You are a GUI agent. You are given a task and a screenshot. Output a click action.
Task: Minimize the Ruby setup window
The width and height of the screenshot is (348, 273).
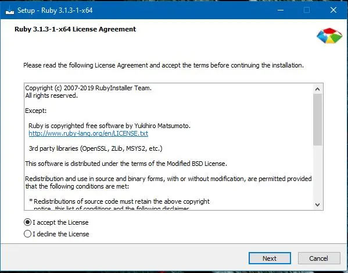point(281,10)
